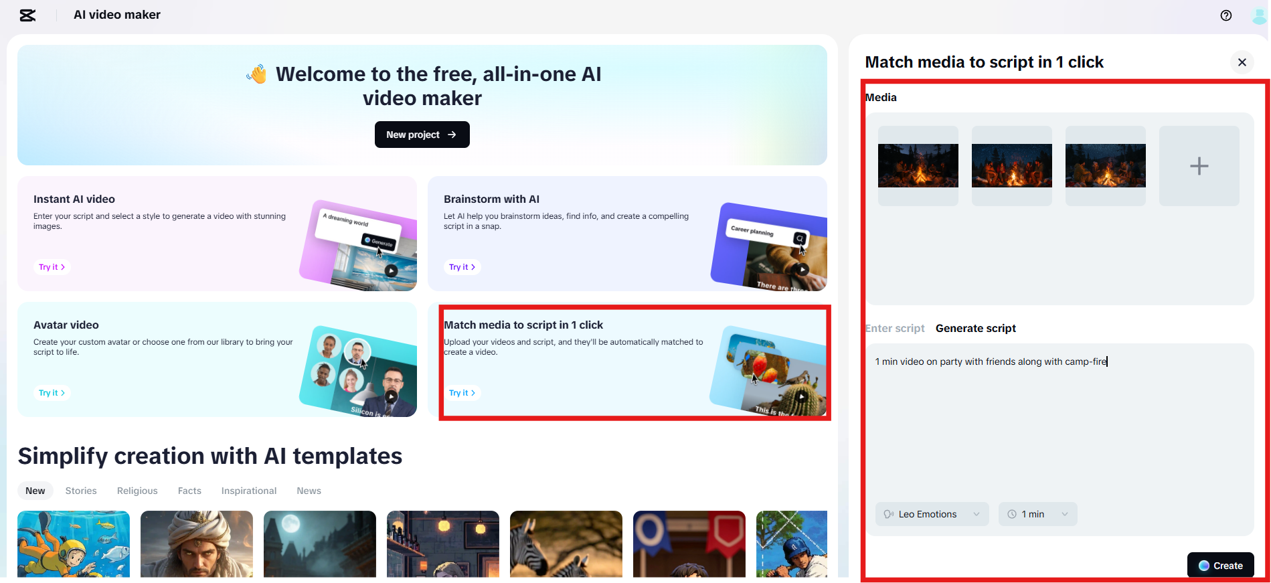Open the blue and red banners template
1271x583 pixels.
689,544
